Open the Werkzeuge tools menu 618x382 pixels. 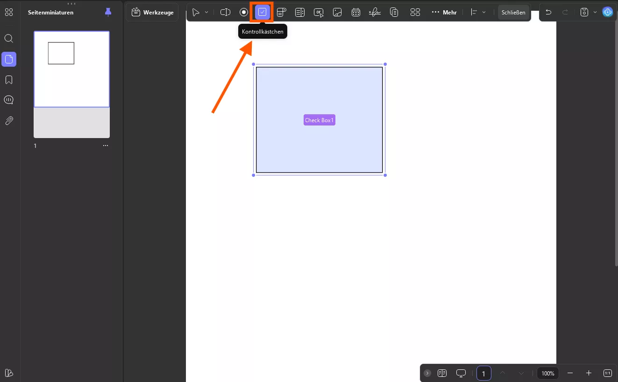click(152, 13)
